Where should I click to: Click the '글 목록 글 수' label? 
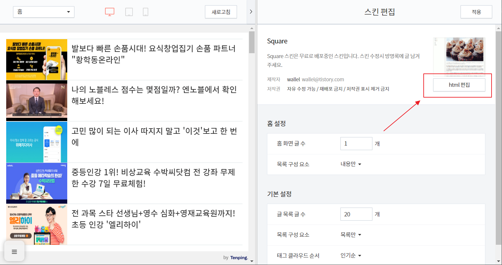291,214
